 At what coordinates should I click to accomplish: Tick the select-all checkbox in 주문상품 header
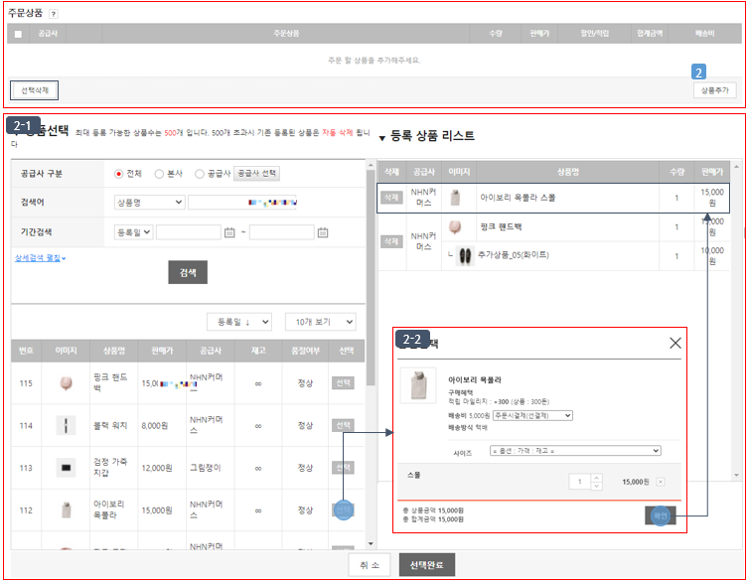18,34
